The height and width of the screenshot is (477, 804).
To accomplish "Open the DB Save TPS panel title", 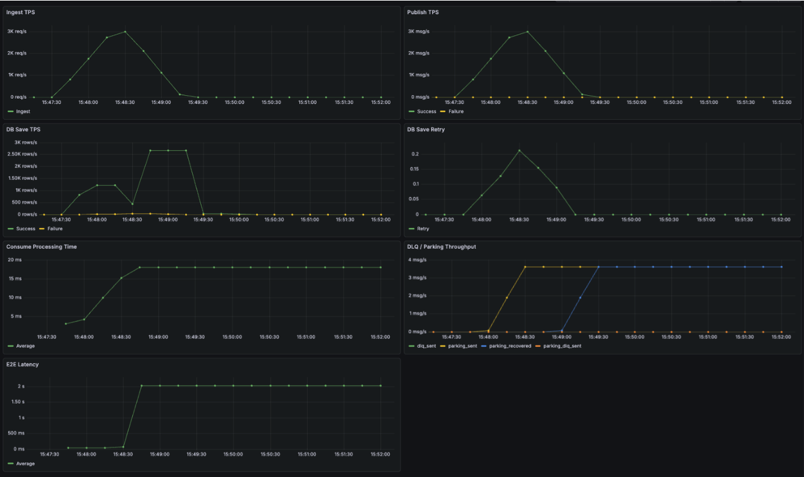I will (23, 130).
